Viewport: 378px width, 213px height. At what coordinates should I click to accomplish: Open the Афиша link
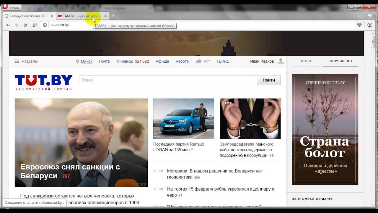click(162, 61)
